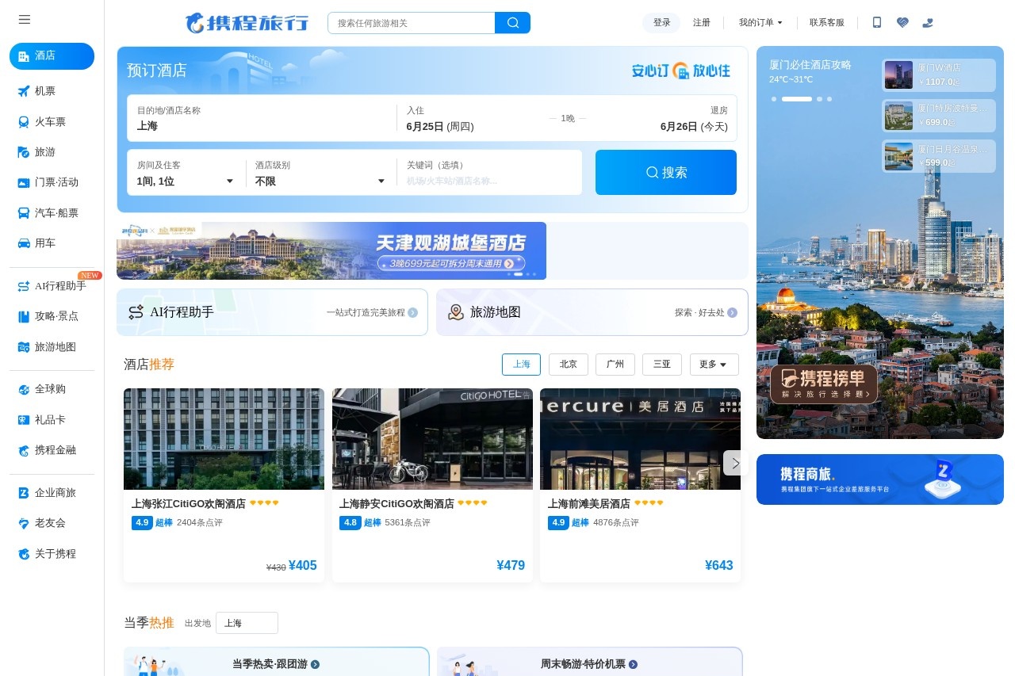This screenshot has height=676, width=1015.
Task: Click the AI行程助手 card icon
Action: (x=136, y=312)
